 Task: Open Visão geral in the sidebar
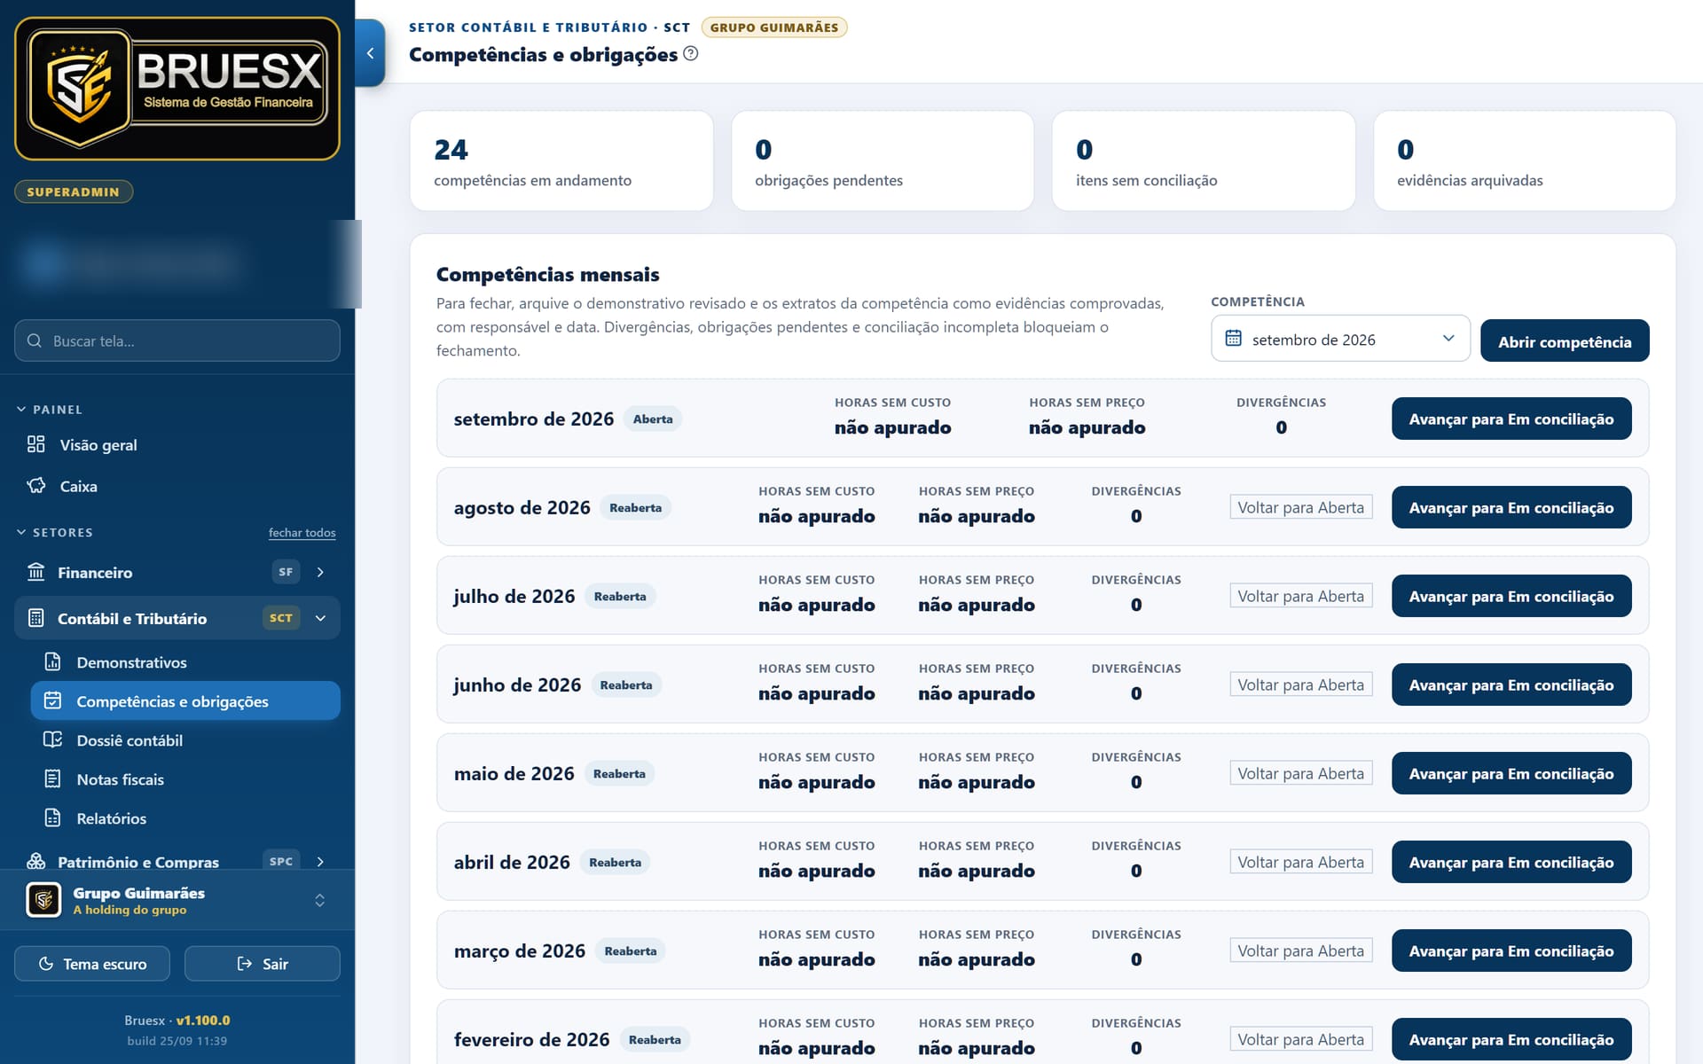point(177,444)
